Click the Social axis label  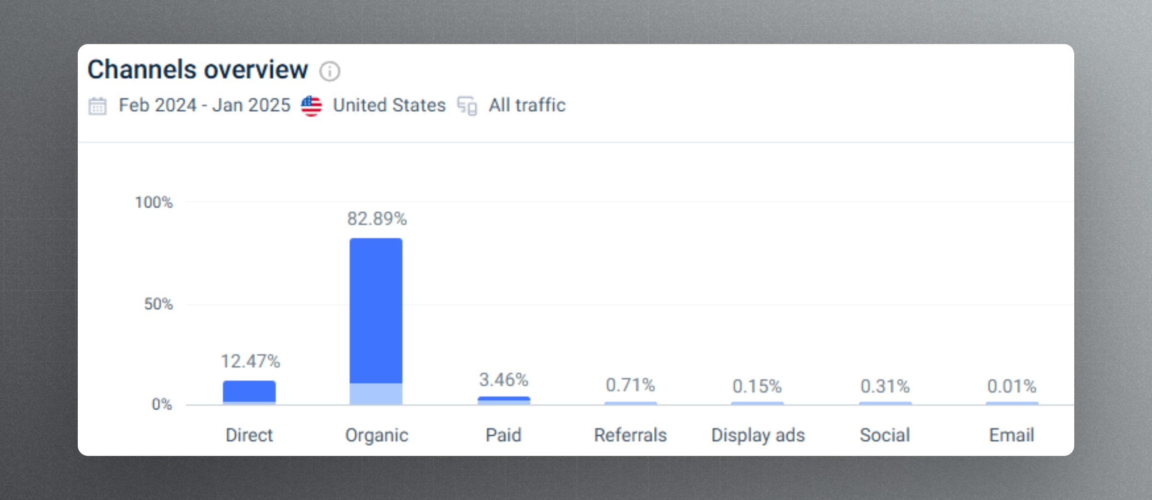tap(885, 435)
